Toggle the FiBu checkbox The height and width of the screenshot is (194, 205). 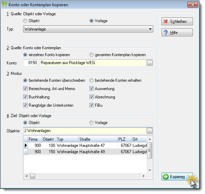pyautogui.click(x=91, y=105)
